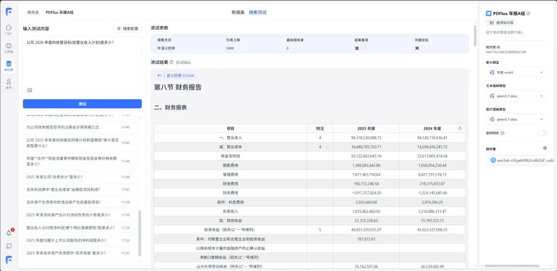Click the 第八节 财务报告 heading
The height and width of the screenshot is (271, 557).
177,87
